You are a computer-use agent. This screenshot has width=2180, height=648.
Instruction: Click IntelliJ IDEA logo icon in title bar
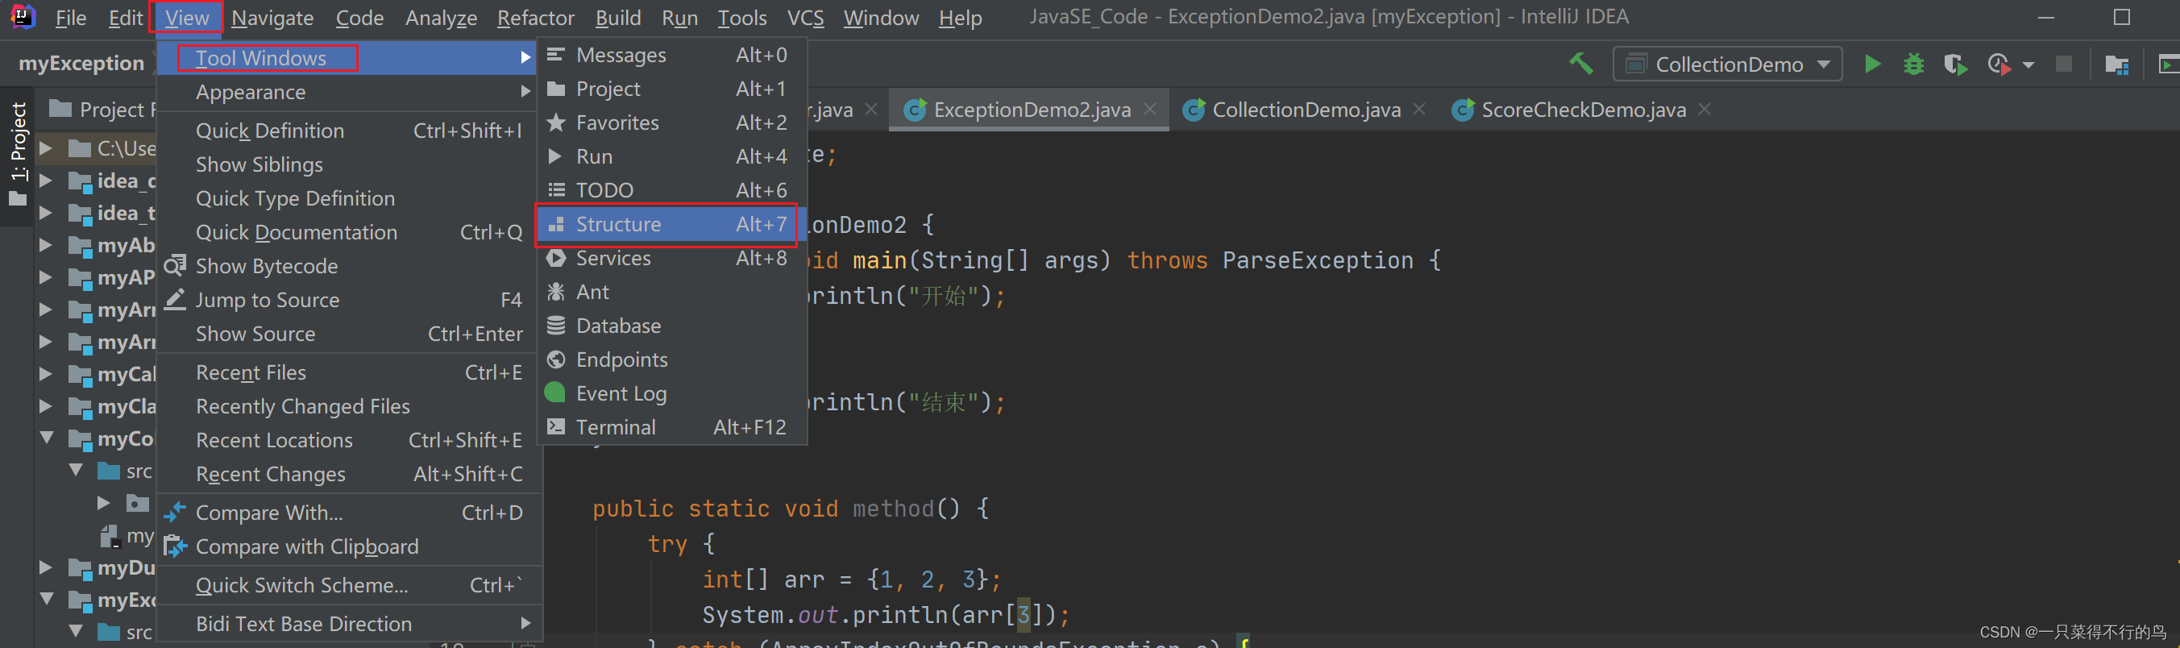[23, 16]
